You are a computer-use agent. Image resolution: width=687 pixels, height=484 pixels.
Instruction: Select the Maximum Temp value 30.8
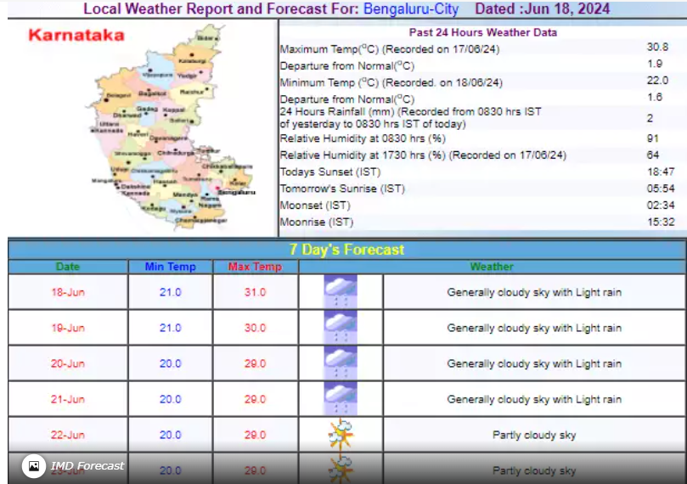point(657,48)
